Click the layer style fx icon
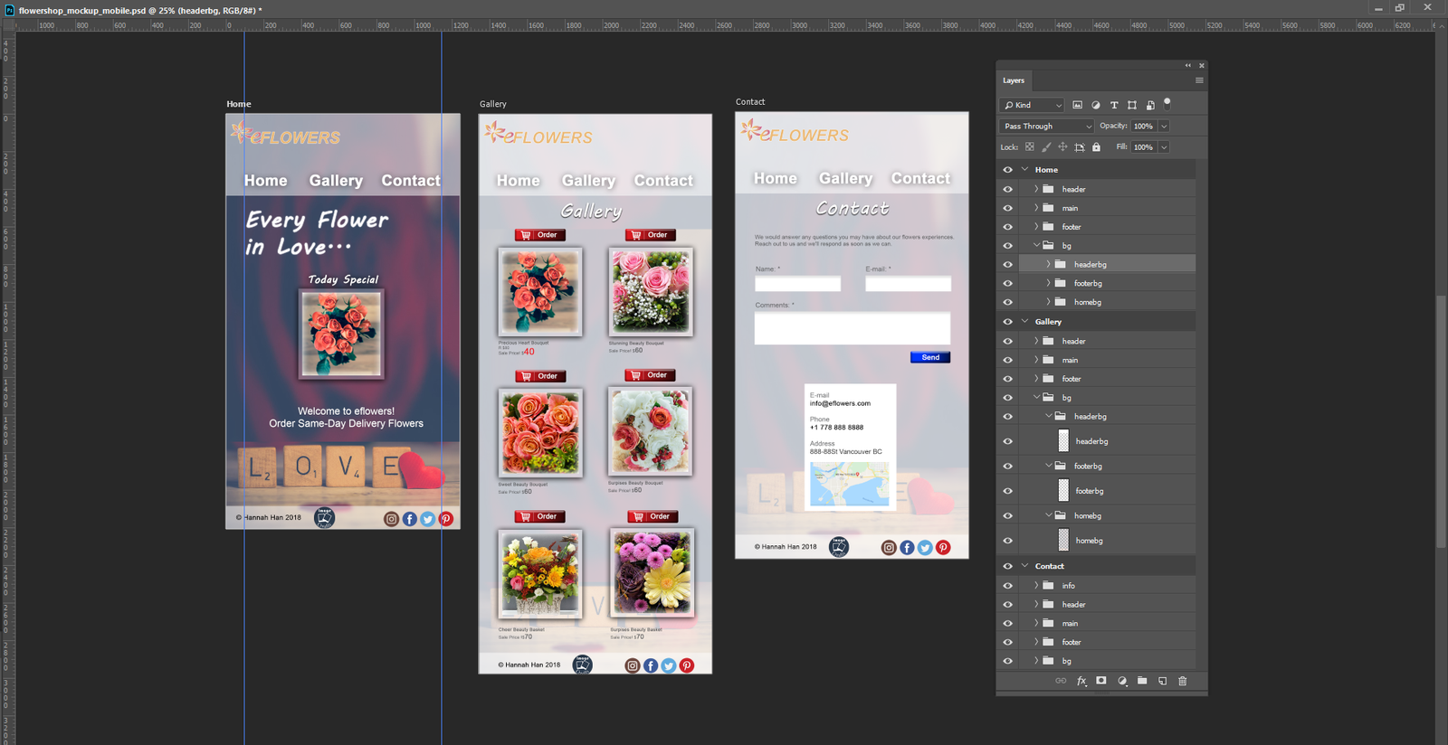 (1081, 681)
